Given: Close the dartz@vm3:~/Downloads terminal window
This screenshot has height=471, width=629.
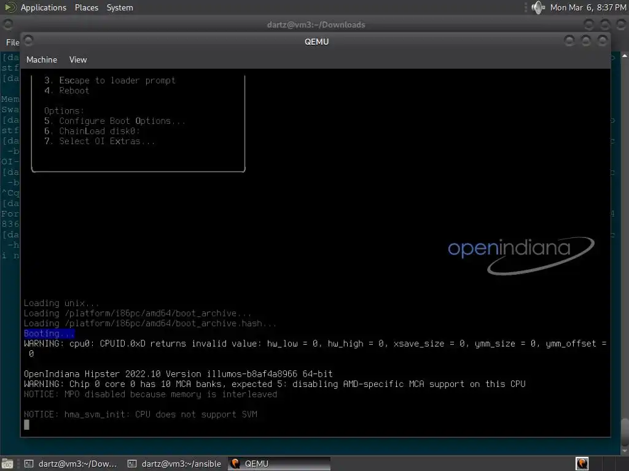Looking at the screenshot, I should coord(620,25).
